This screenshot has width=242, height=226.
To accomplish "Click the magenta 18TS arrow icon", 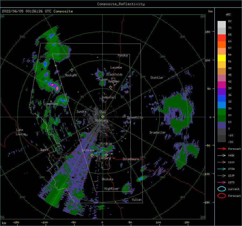I will 222,182.
